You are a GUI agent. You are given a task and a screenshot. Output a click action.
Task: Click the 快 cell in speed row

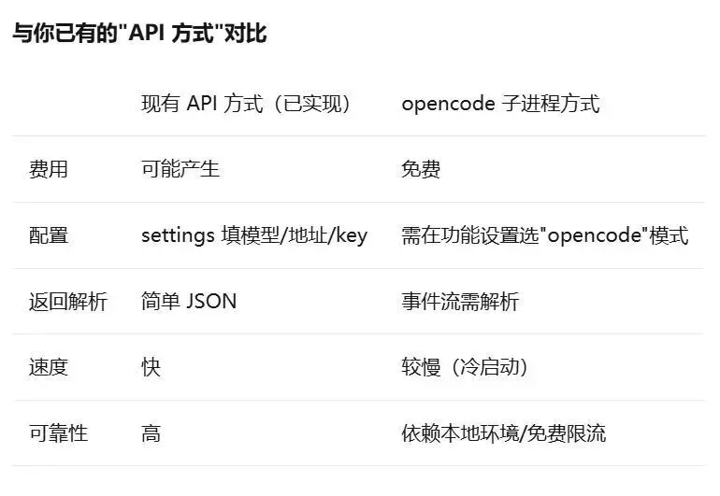151,367
